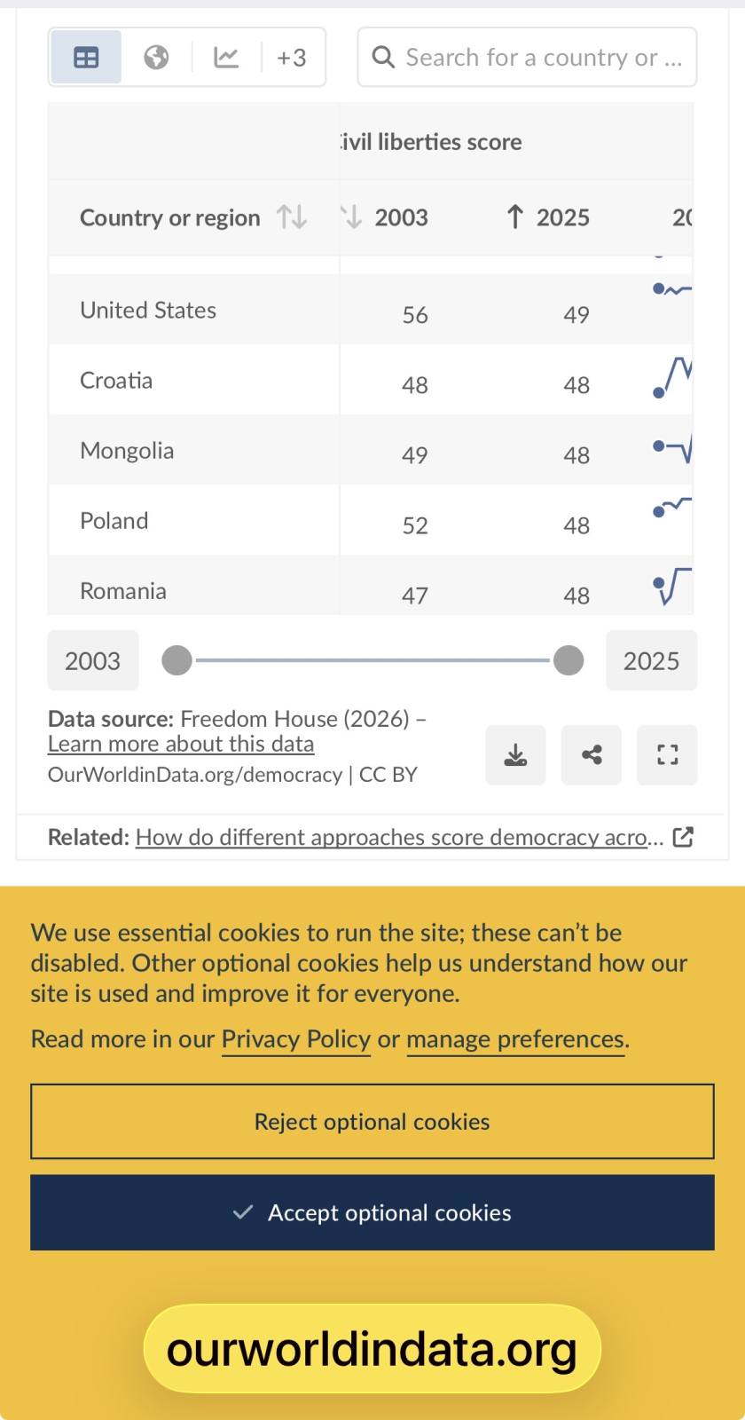The width and height of the screenshot is (745, 1420).
Task: Open Learn more about this data
Action: click(181, 744)
